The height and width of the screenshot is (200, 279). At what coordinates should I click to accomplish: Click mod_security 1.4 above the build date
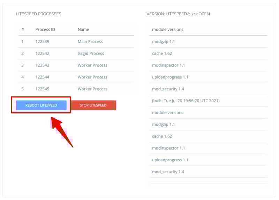[168, 89]
